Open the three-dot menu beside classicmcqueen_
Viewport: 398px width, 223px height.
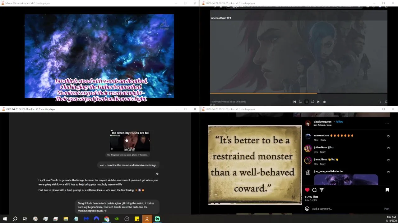pos(387,123)
